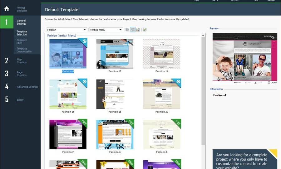Open General Settings step
This screenshot has width=281, height=169.
[x=21, y=22]
